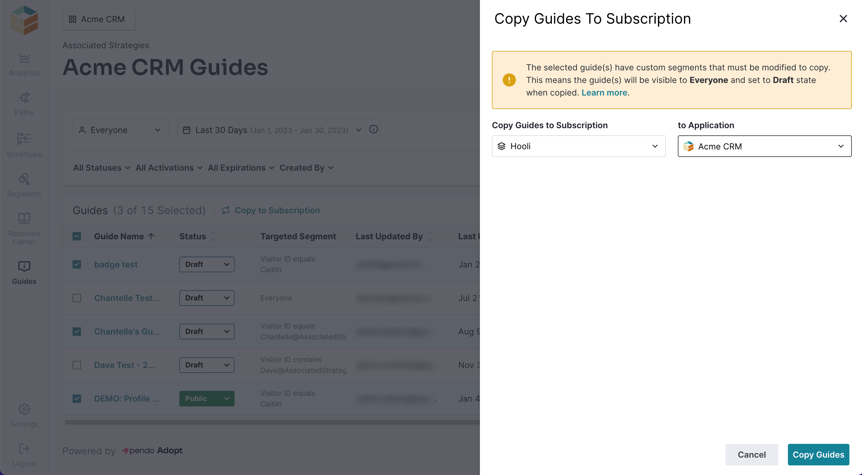Go to Workflows section
This screenshot has width=862, height=475.
(24, 145)
